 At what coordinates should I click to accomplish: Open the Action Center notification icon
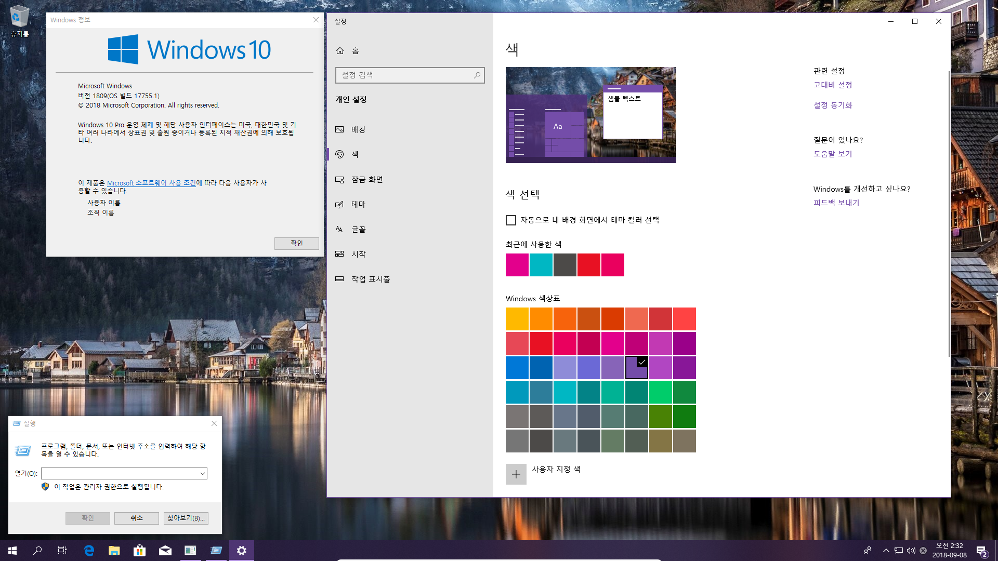[981, 551]
